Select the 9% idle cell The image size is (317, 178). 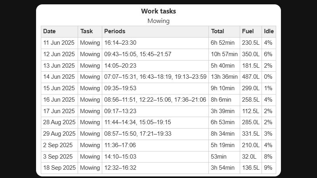coord(268,168)
